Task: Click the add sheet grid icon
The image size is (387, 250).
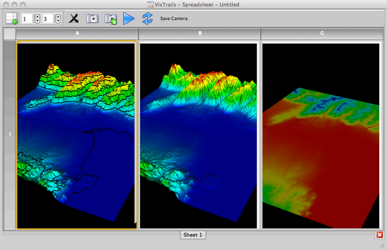Action: click(x=12, y=19)
